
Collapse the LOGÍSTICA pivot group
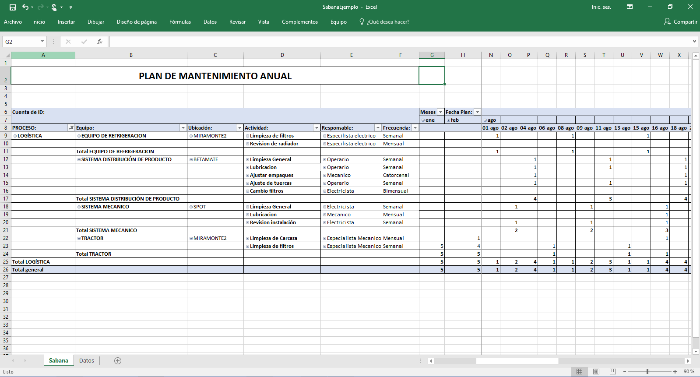tap(15, 136)
